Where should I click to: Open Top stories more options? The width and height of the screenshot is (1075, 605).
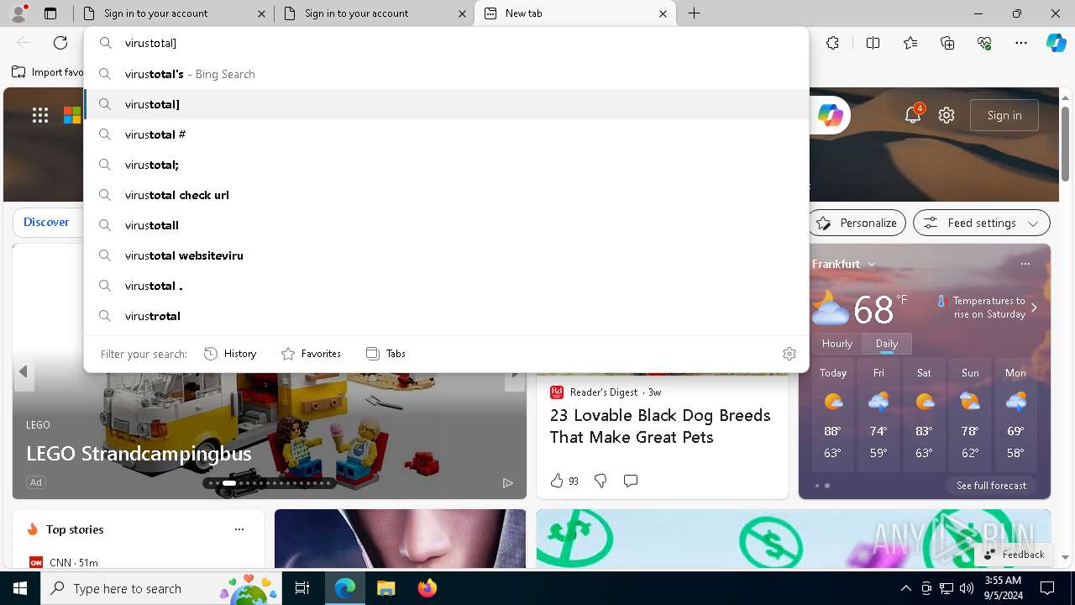pos(239,529)
